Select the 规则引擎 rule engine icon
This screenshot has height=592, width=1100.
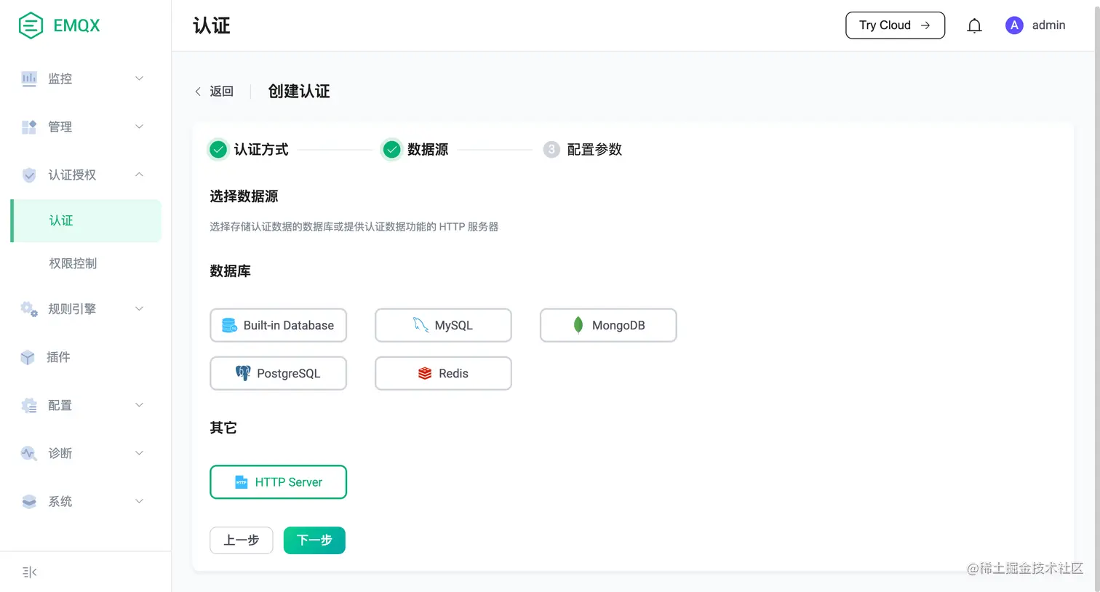(x=28, y=309)
